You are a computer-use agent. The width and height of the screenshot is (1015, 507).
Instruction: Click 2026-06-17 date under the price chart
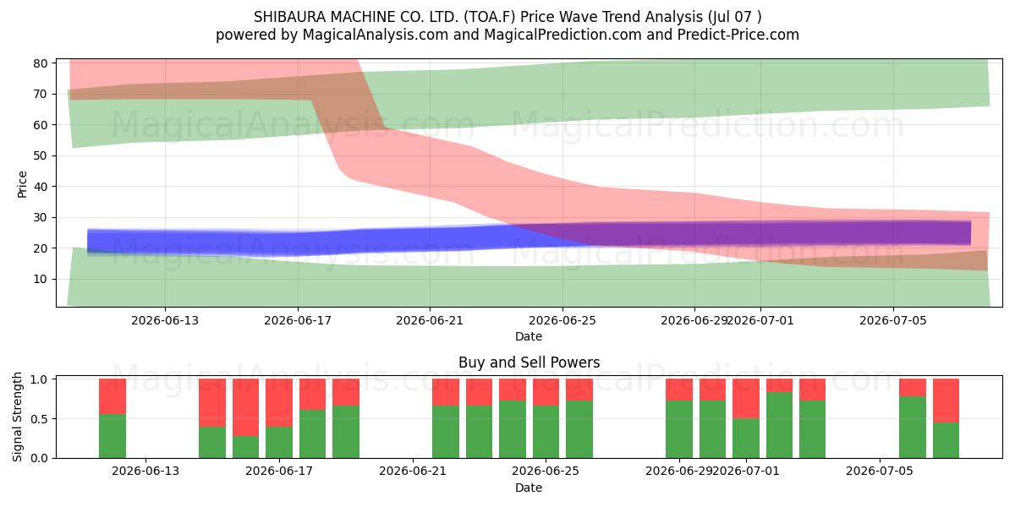coord(298,320)
